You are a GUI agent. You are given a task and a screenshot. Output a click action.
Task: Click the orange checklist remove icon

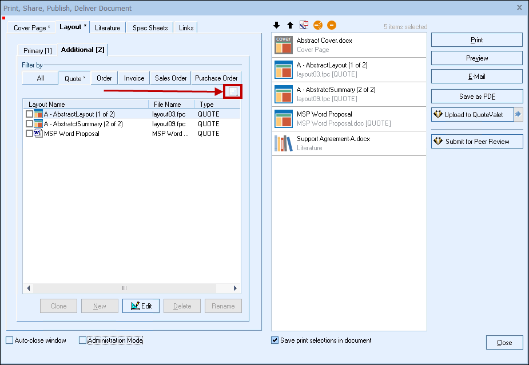318,26
